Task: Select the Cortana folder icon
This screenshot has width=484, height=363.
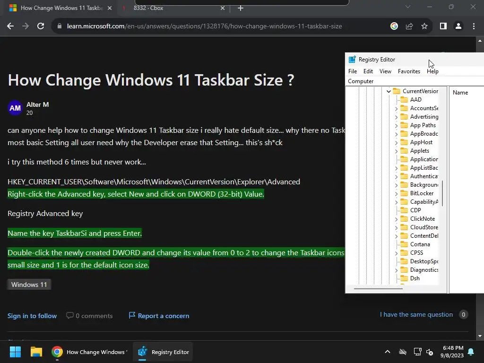Action: click(404, 244)
